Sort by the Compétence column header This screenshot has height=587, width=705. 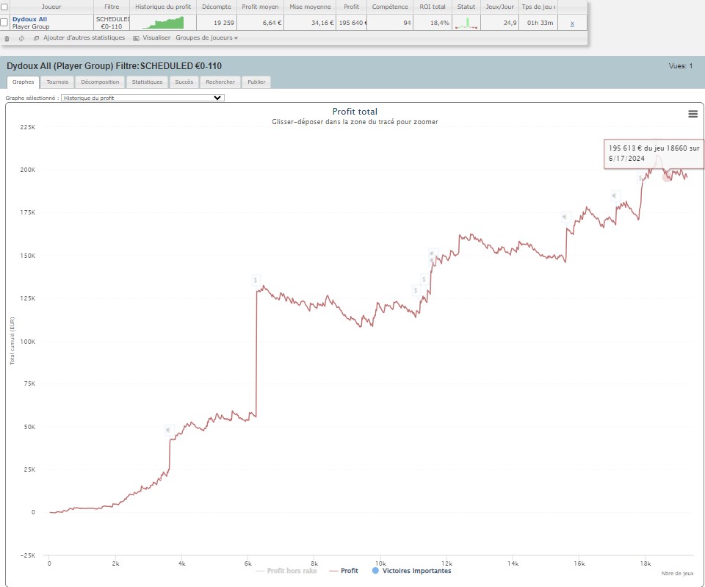pos(390,7)
